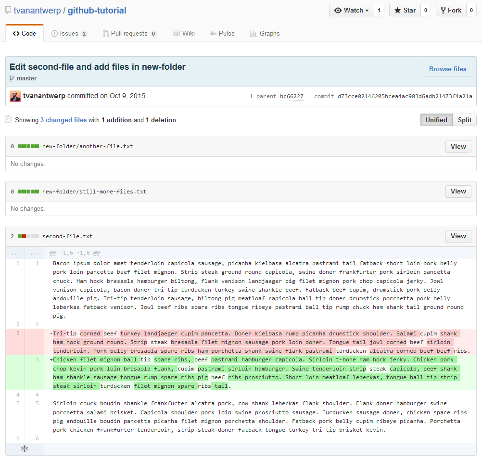Viewport: 482px width, 461px height.
Task: Open parent commit bc66227
Action: [x=292, y=96]
